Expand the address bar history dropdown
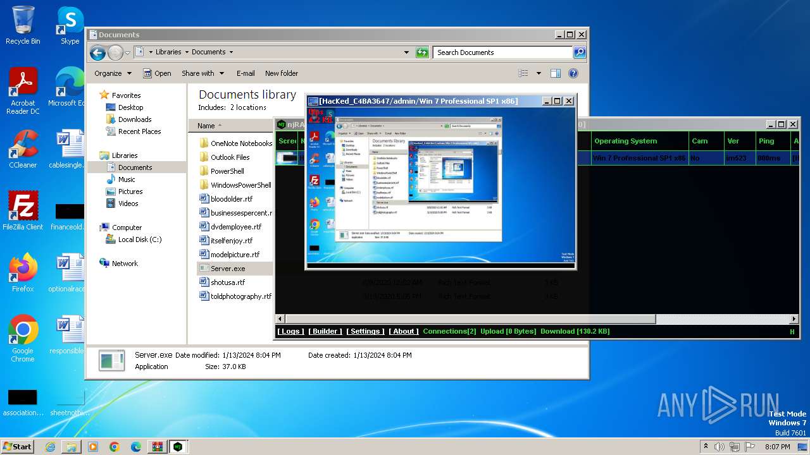The image size is (810, 455). (406, 52)
